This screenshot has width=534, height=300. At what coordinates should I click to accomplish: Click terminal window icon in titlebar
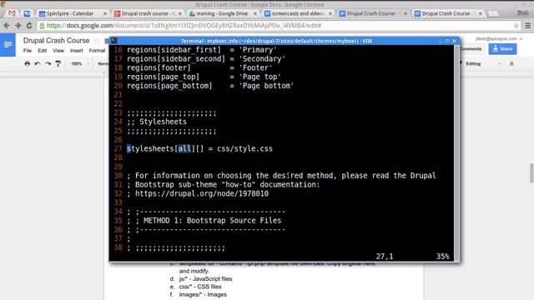coord(114,41)
